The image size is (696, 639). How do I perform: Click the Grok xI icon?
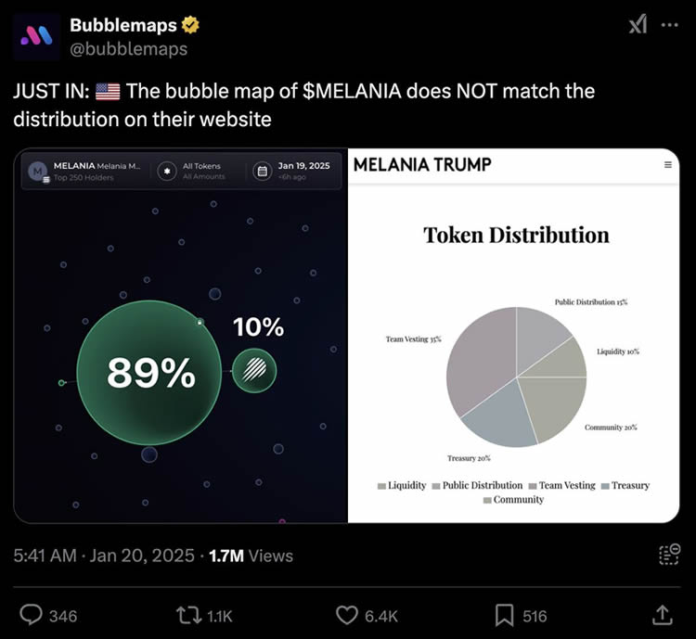point(638,26)
